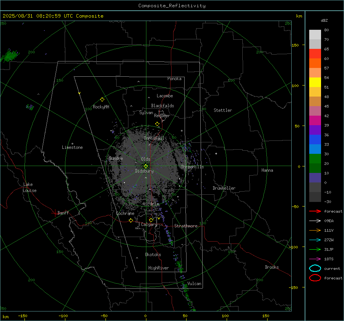Click the Vulcan town label
The width and height of the screenshot is (344, 321).
pos(194,284)
